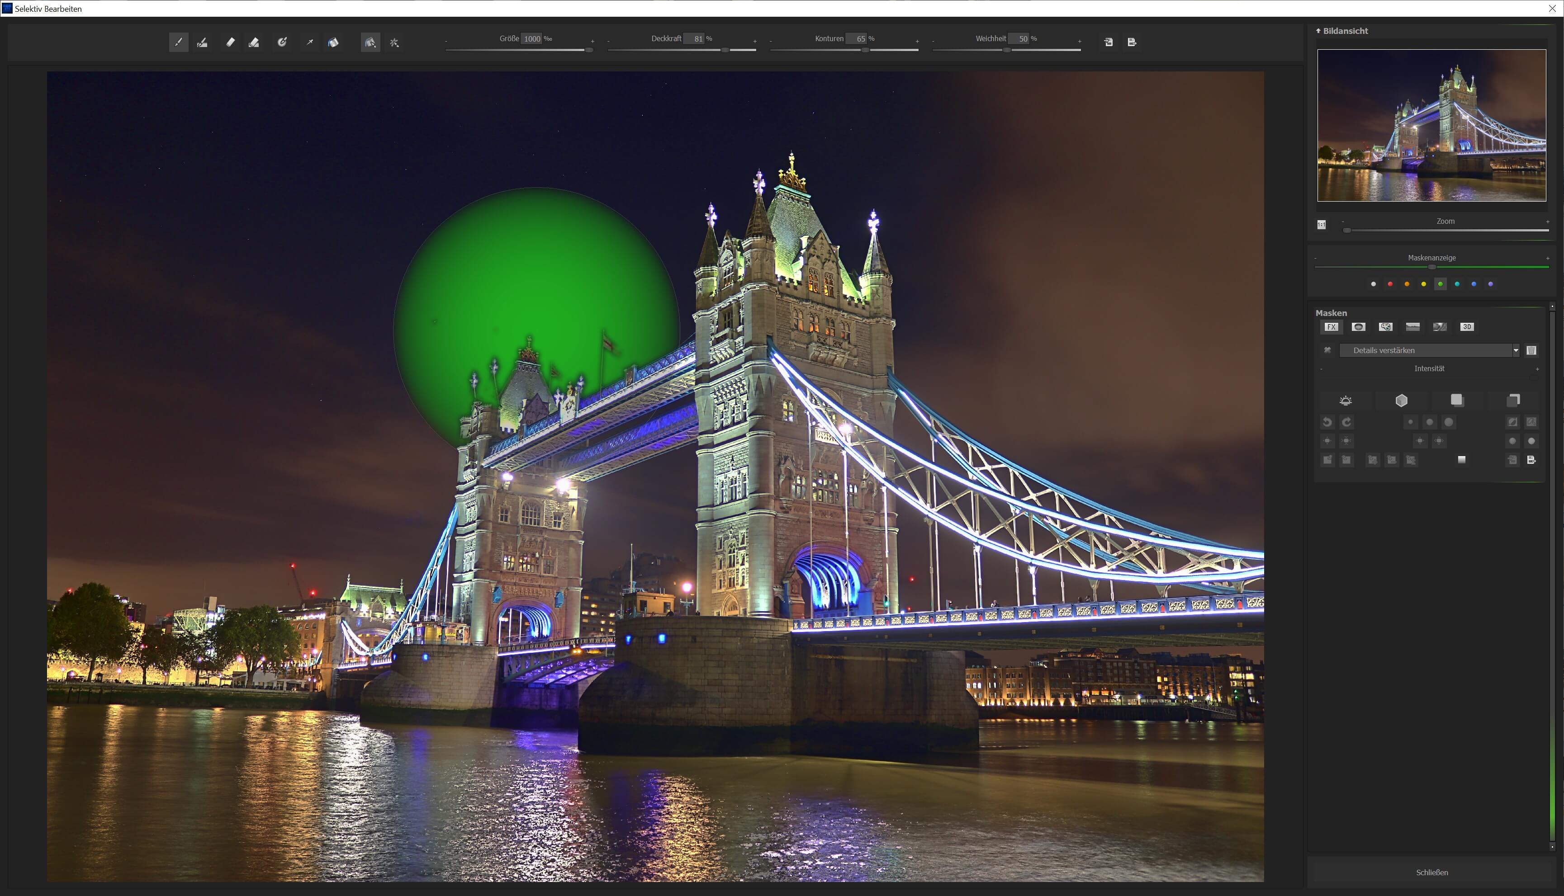Select blue mask display color

click(1474, 284)
